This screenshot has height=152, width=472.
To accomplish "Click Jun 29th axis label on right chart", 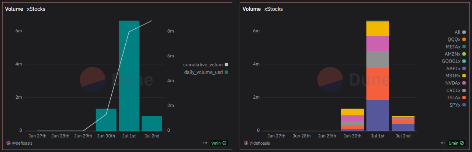I will pos(327,136).
